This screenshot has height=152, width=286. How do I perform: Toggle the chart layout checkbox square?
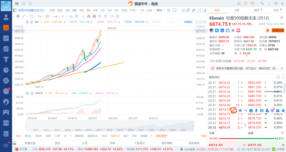click(x=174, y=10)
